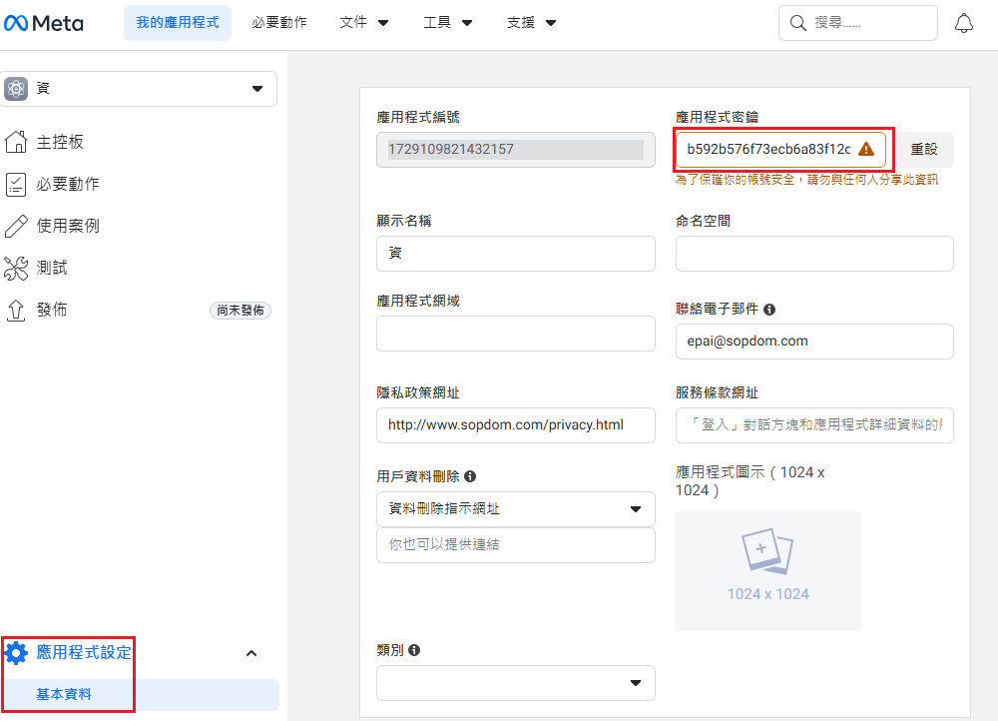Image resolution: width=998 pixels, height=721 pixels.
Task: Click the 應用程式編號 field
Action: 516,150
